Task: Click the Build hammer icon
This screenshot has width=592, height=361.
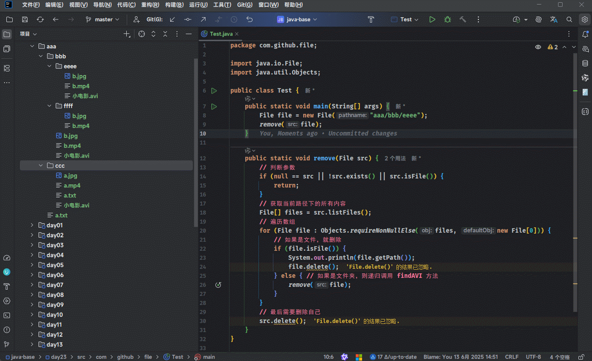Action: (463, 19)
